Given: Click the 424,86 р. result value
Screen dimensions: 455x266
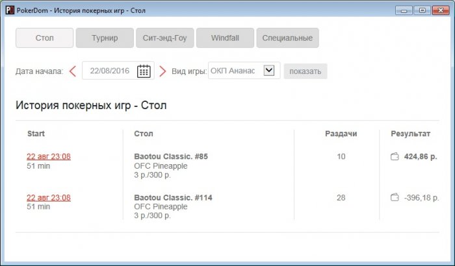Looking at the screenshot, I should point(421,156).
